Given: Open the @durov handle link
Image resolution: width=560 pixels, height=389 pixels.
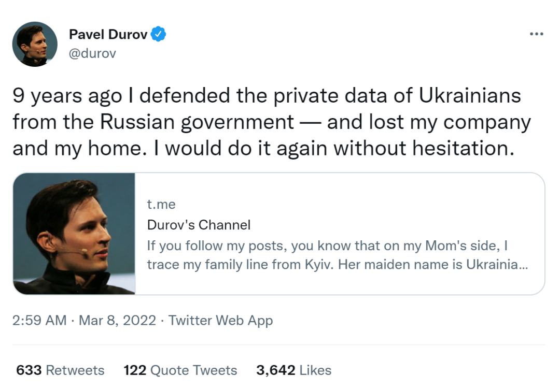Looking at the screenshot, I should pyautogui.click(x=92, y=53).
